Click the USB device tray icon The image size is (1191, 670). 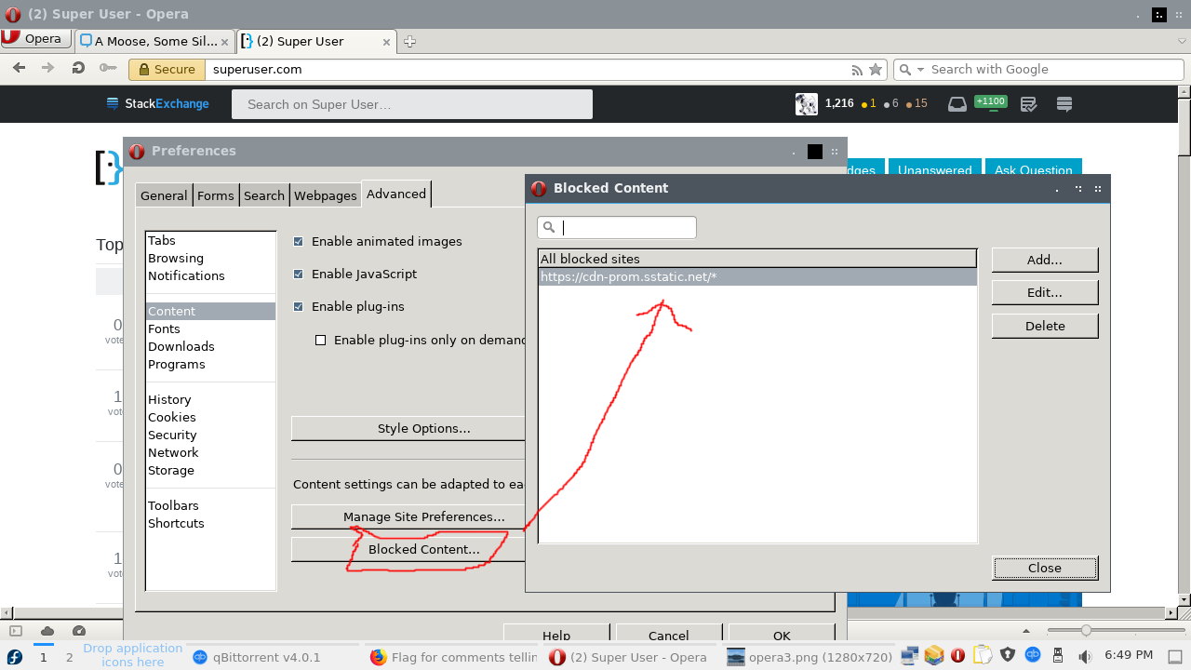click(1059, 656)
